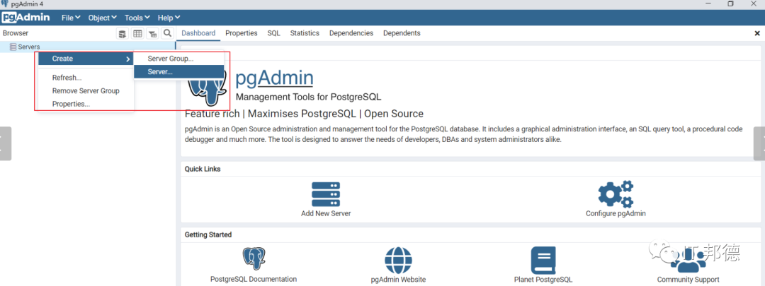765x286 pixels.
Task: Click the Getting Started section header
Action: tap(208, 234)
